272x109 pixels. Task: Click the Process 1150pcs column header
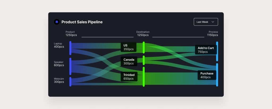point(212,33)
